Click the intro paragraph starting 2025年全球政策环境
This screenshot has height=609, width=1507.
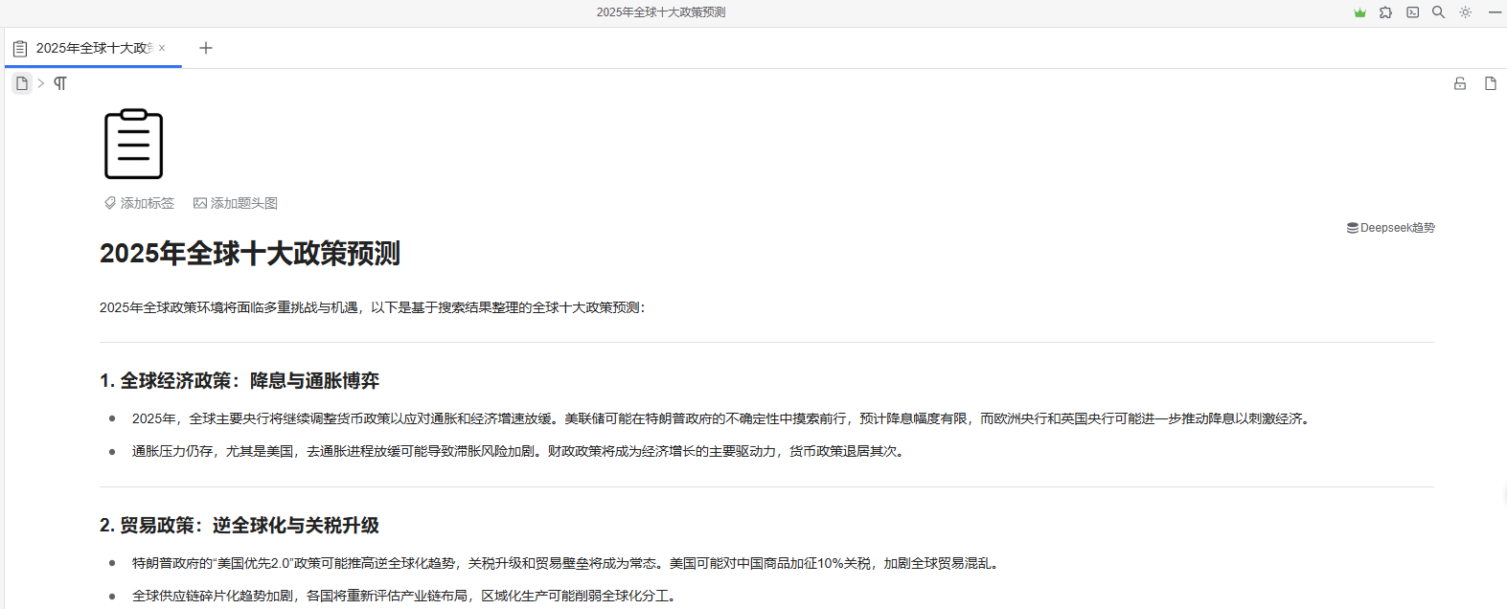373,307
